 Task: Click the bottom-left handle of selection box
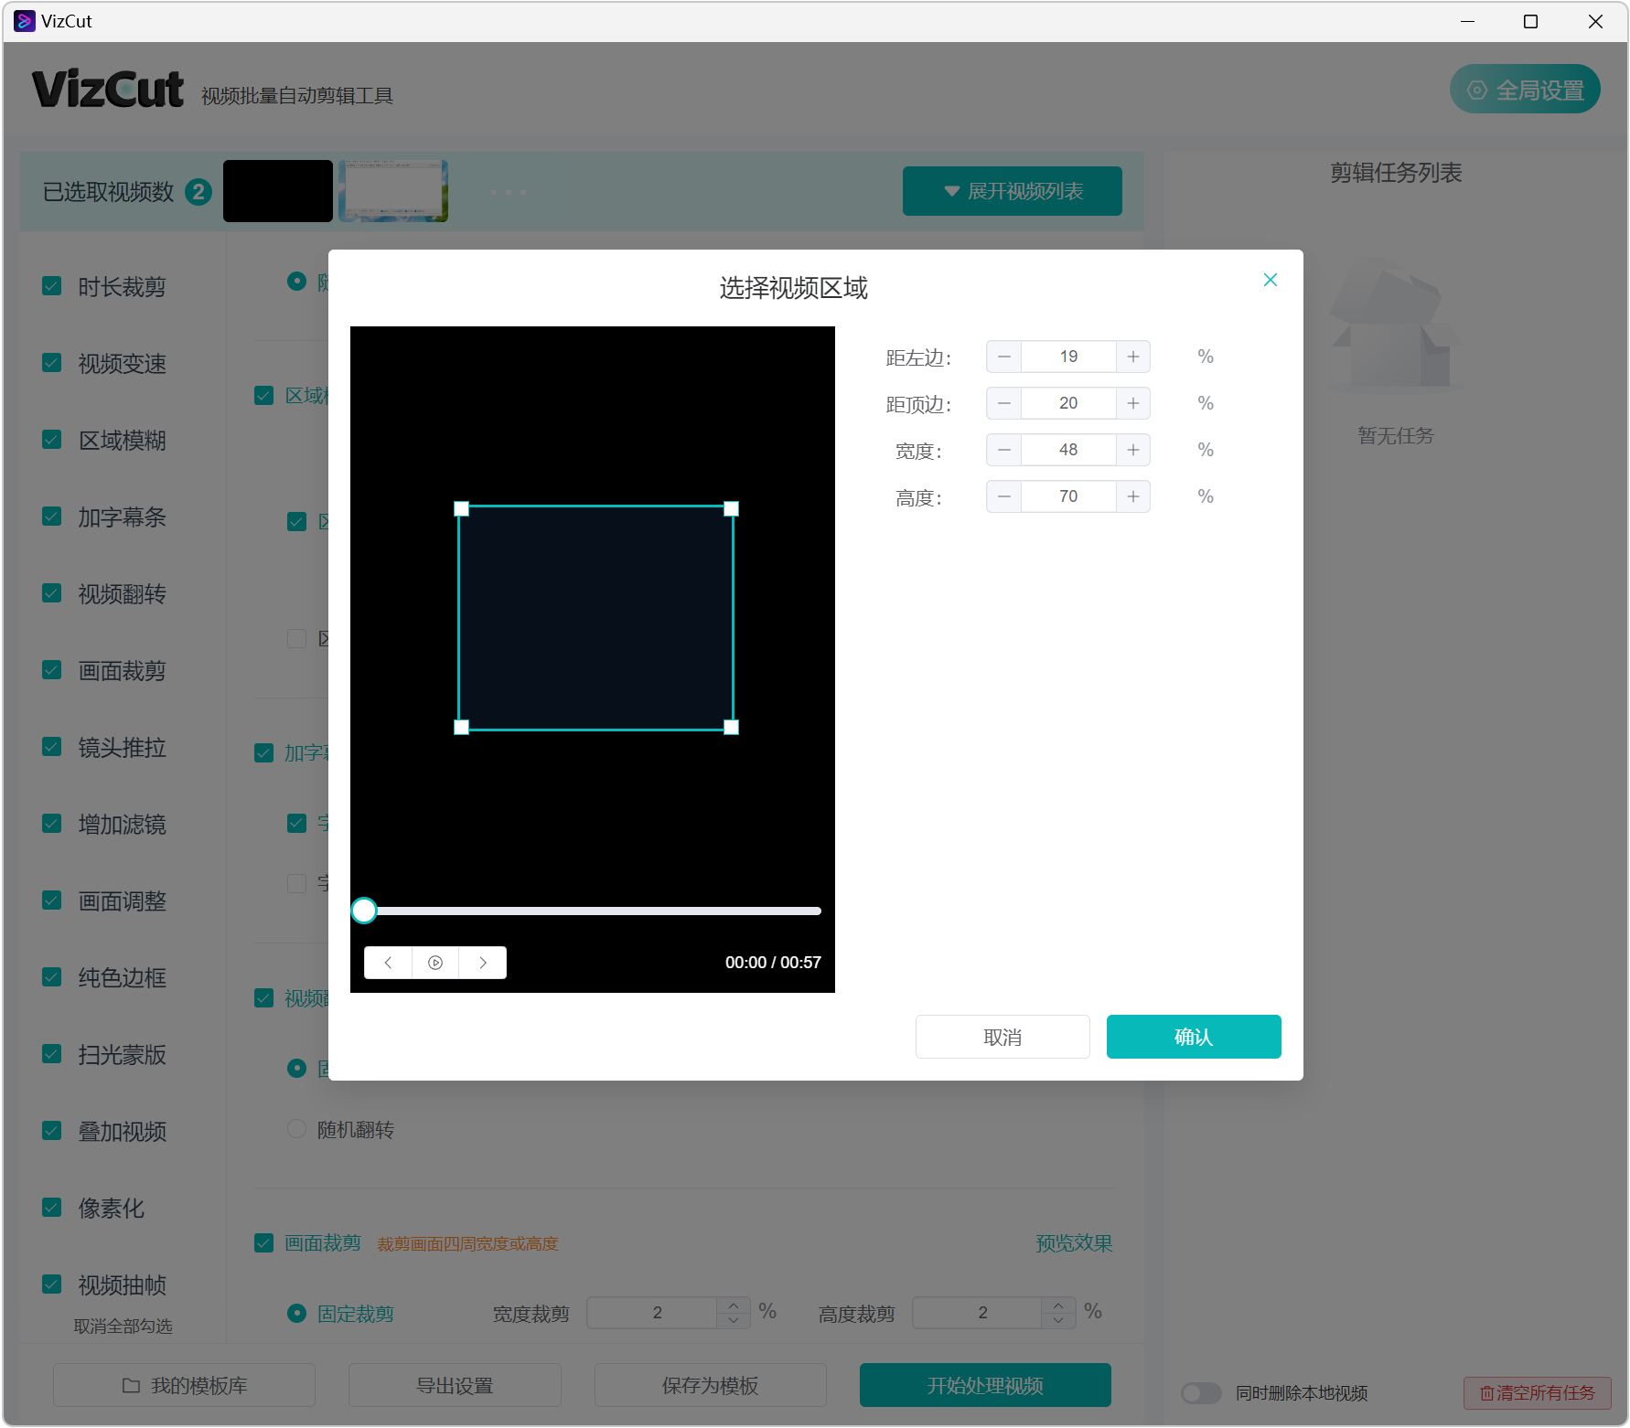[462, 728]
